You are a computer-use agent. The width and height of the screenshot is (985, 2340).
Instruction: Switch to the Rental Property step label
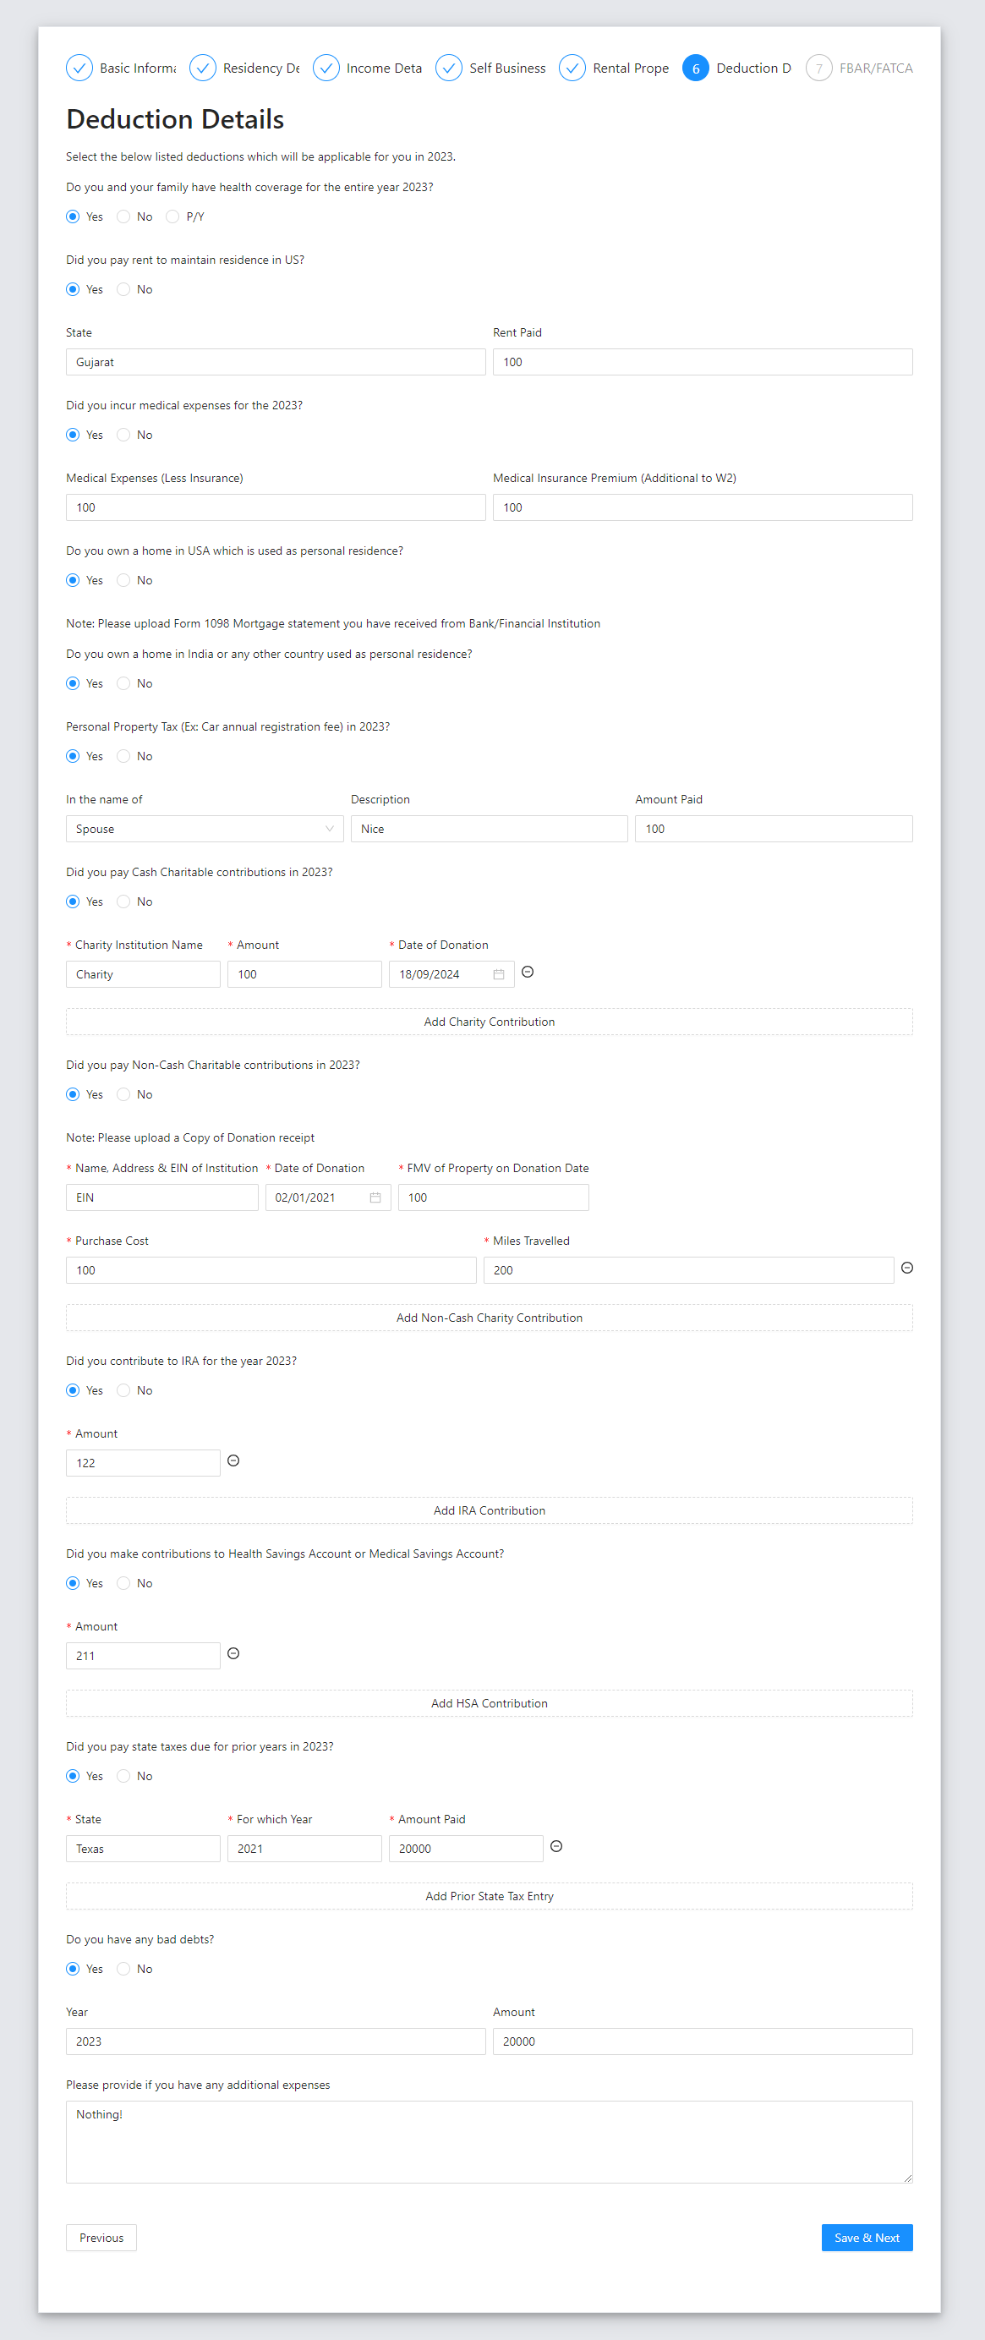coord(631,69)
